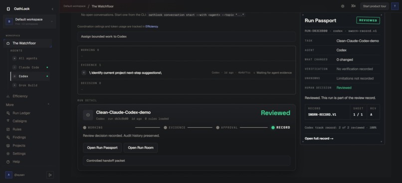This screenshot has width=402, height=183.
Task: Click the Settings sidebar label
Action: tap(19, 154)
